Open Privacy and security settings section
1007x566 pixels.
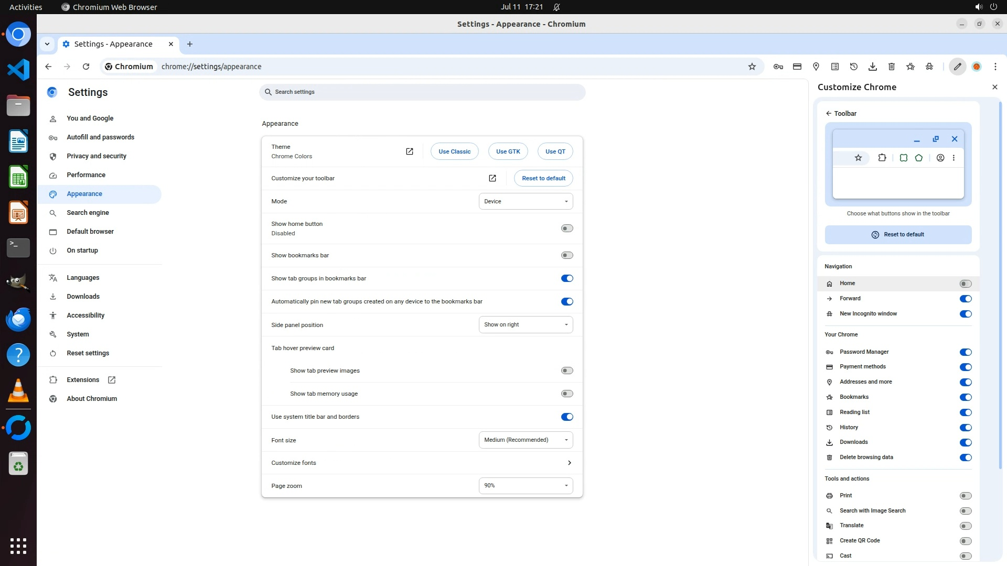pyautogui.click(x=97, y=156)
